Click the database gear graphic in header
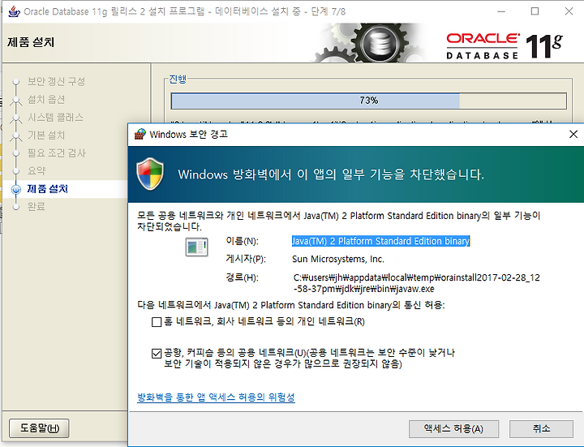 (x=369, y=43)
